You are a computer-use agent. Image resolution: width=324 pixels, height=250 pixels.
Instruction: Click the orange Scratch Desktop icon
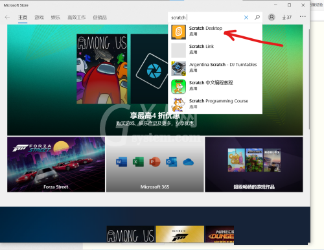(178, 32)
